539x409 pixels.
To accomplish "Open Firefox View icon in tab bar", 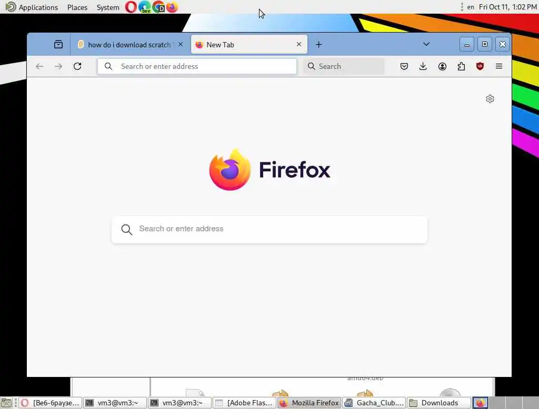I will [x=58, y=44].
